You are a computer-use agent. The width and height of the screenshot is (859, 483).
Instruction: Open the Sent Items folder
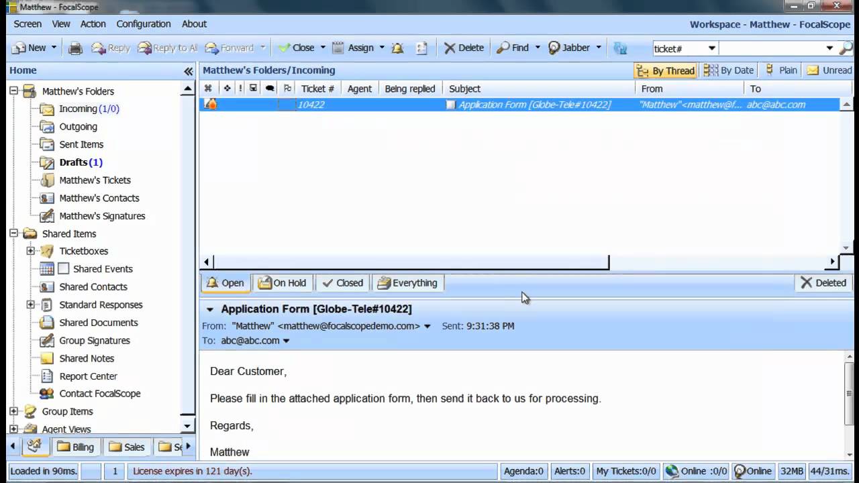click(x=81, y=144)
